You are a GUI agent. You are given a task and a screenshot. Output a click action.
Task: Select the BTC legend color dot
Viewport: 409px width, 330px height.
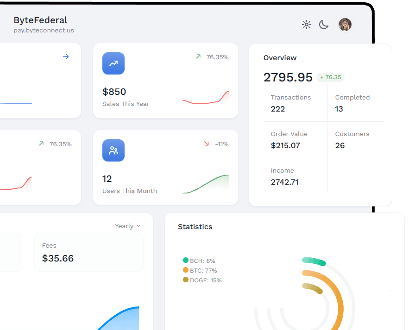(186, 270)
